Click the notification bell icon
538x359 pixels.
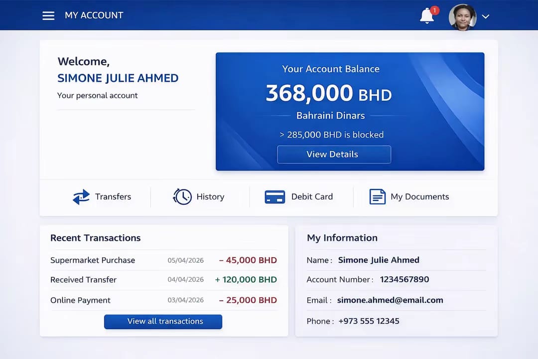[427, 16]
